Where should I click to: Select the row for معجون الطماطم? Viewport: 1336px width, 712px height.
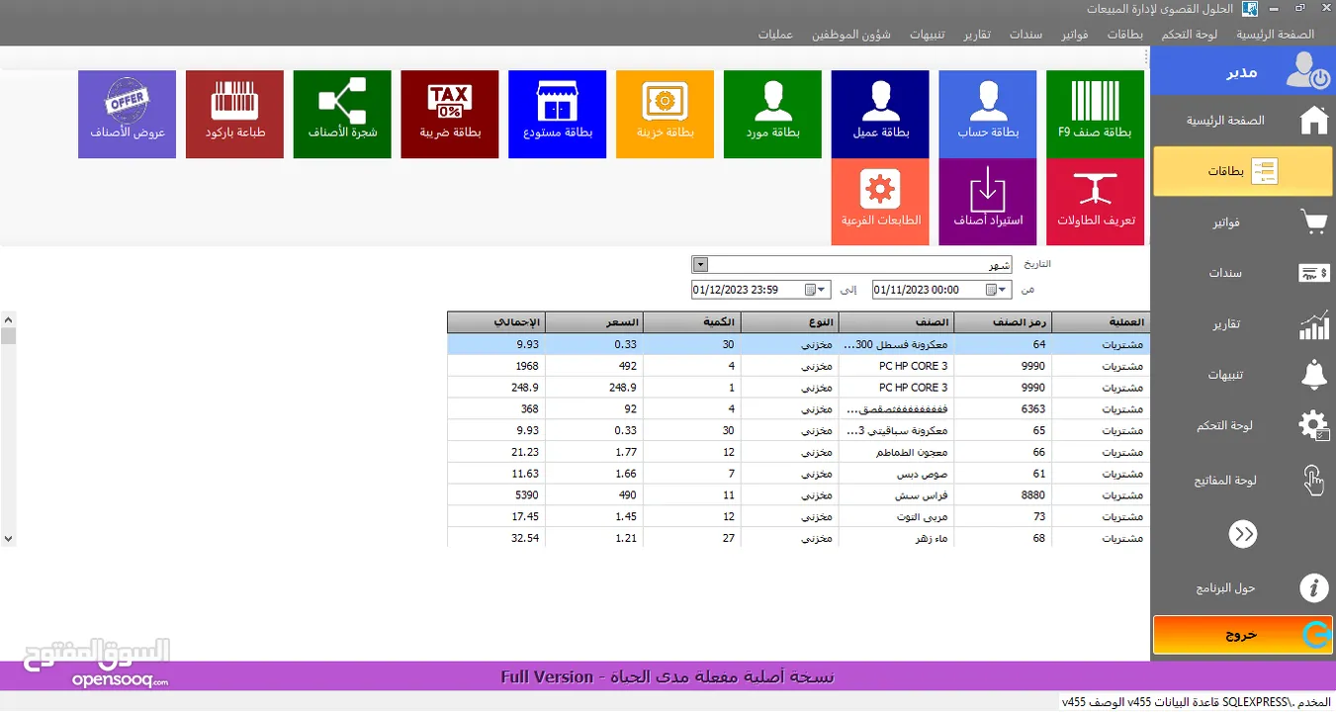pos(798,452)
